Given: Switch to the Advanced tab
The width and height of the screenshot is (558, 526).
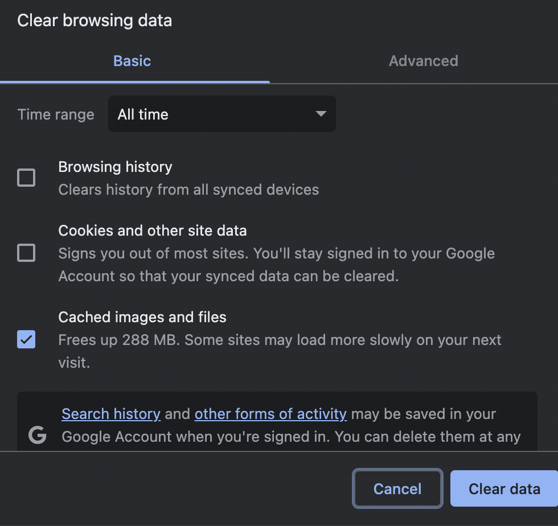Looking at the screenshot, I should pyautogui.click(x=424, y=61).
